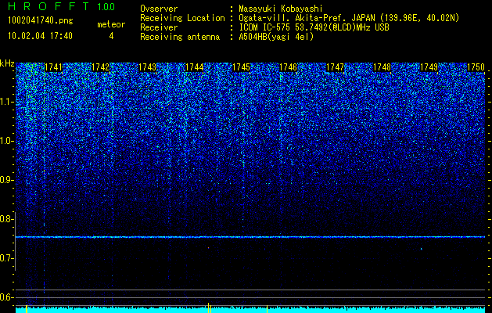Click the 'meteor' count label

click(111, 24)
